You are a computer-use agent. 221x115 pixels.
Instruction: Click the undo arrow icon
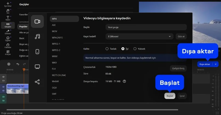point(18,64)
